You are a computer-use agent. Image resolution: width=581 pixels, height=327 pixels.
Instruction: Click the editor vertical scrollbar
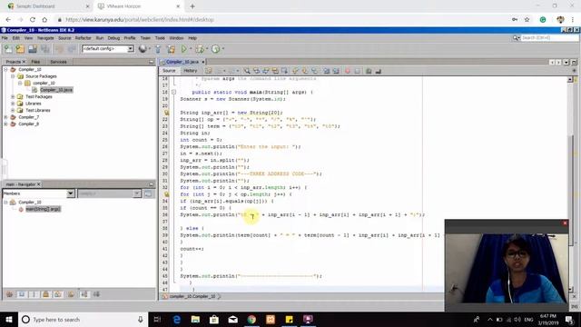tap(571, 183)
